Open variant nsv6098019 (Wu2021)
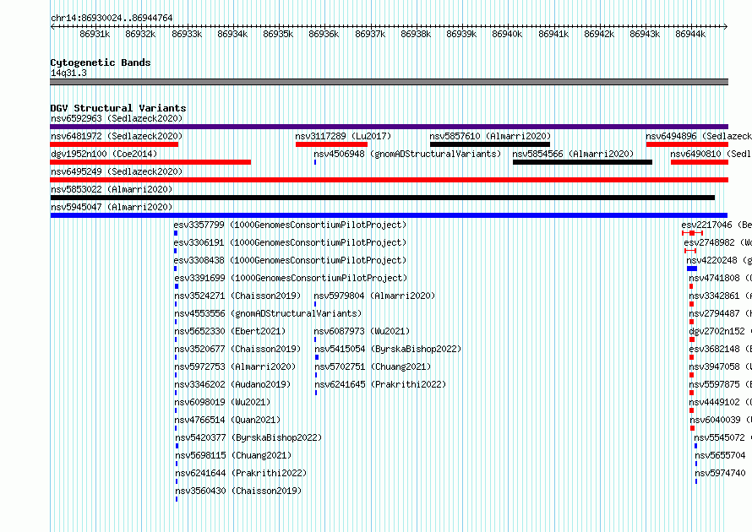752x532 pixels. pos(222,402)
